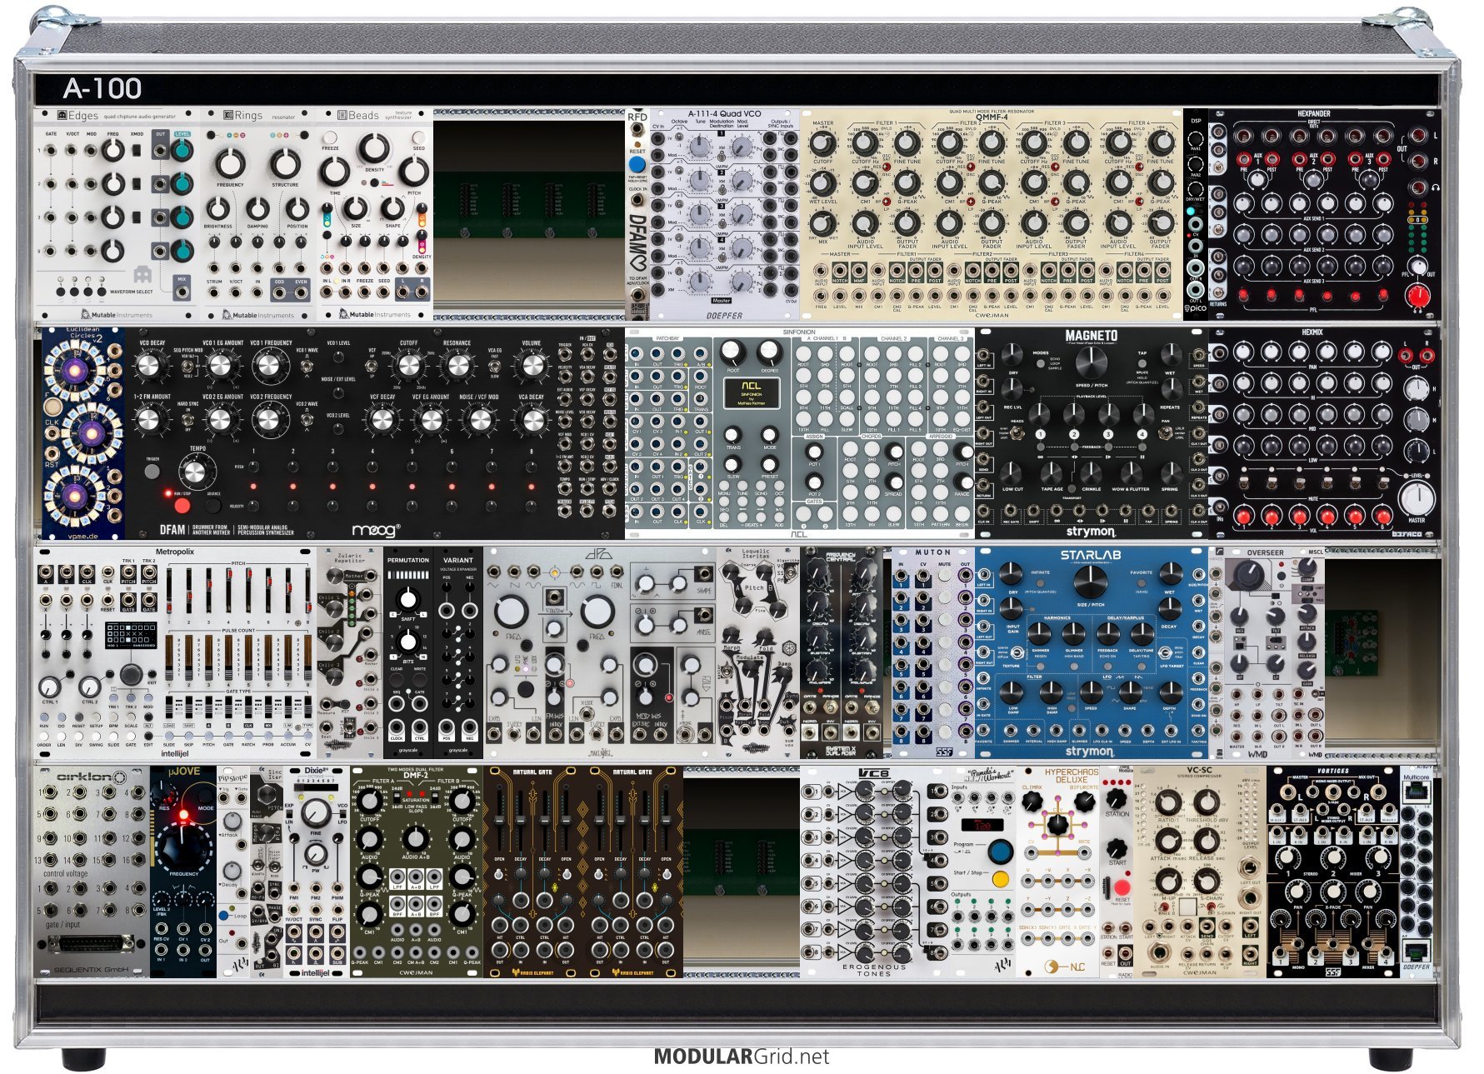This screenshot has width=1484, height=1074.
Task: Click the black ADVANCE button on DFAM
Action: [x=213, y=505]
